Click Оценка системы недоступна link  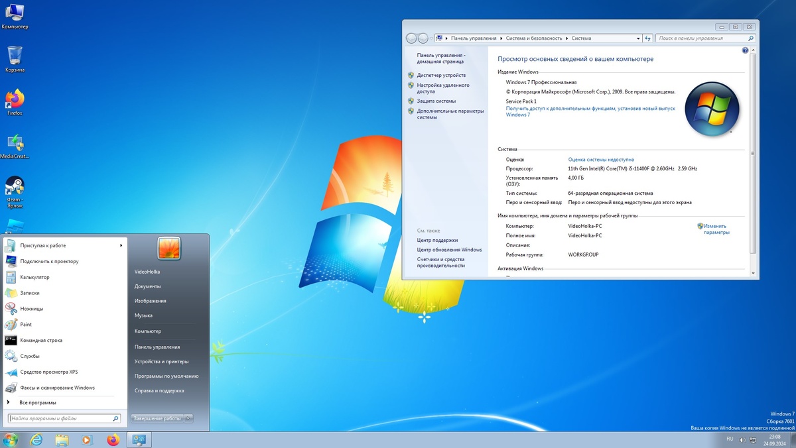coord(601,160)
